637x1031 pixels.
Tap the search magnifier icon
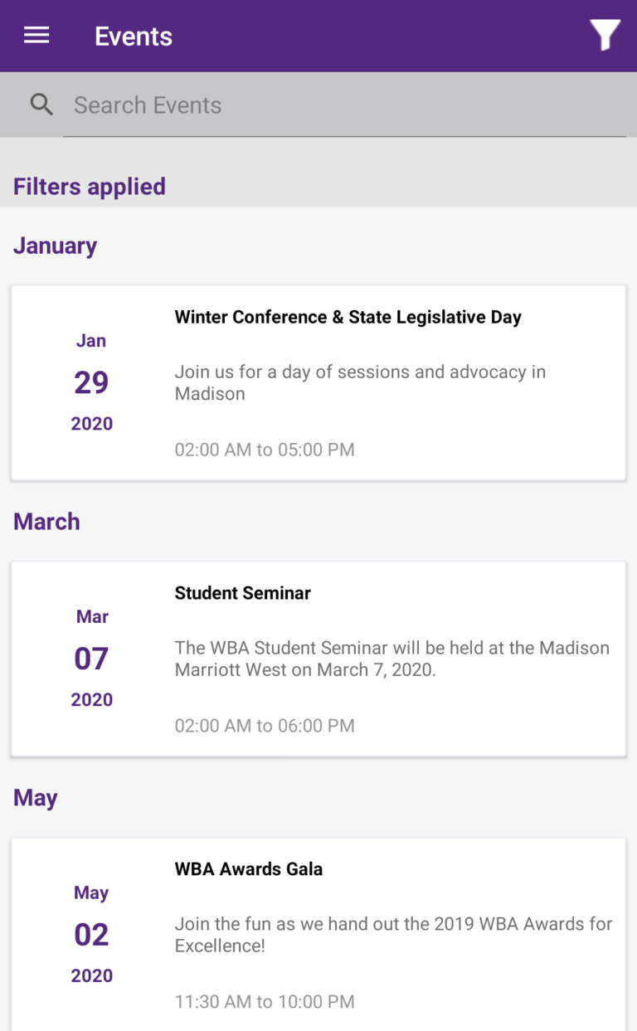point(41,105)
